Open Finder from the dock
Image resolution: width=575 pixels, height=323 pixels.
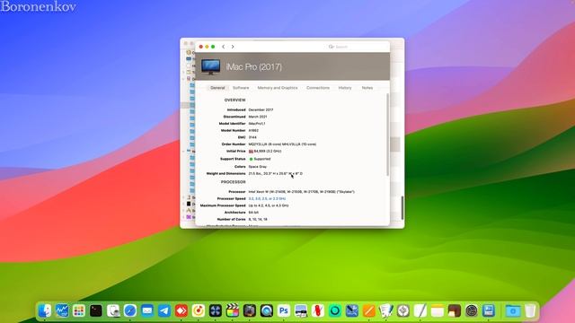coord(45,311)
